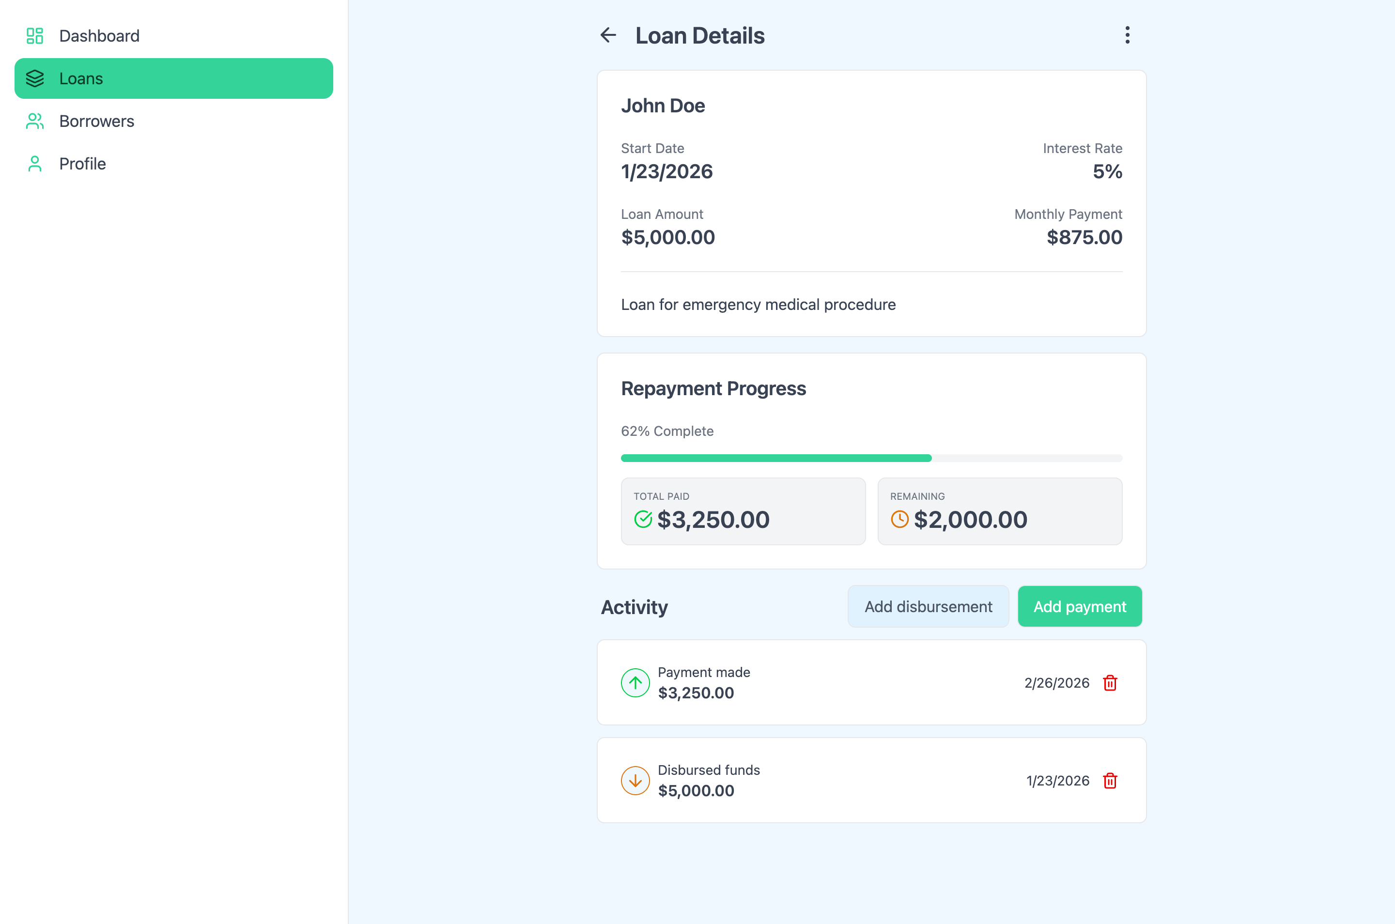
Task: Open the three-dot overflow menu
Action: click(x=1127, y=35)
